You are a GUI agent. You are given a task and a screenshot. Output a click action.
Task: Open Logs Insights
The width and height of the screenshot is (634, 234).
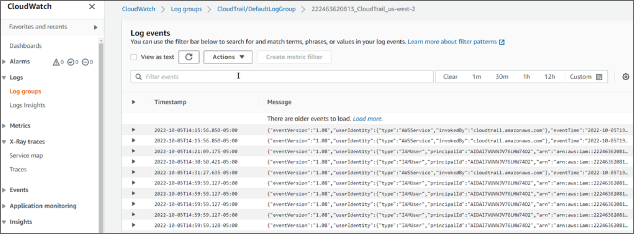tap(28, 105)
